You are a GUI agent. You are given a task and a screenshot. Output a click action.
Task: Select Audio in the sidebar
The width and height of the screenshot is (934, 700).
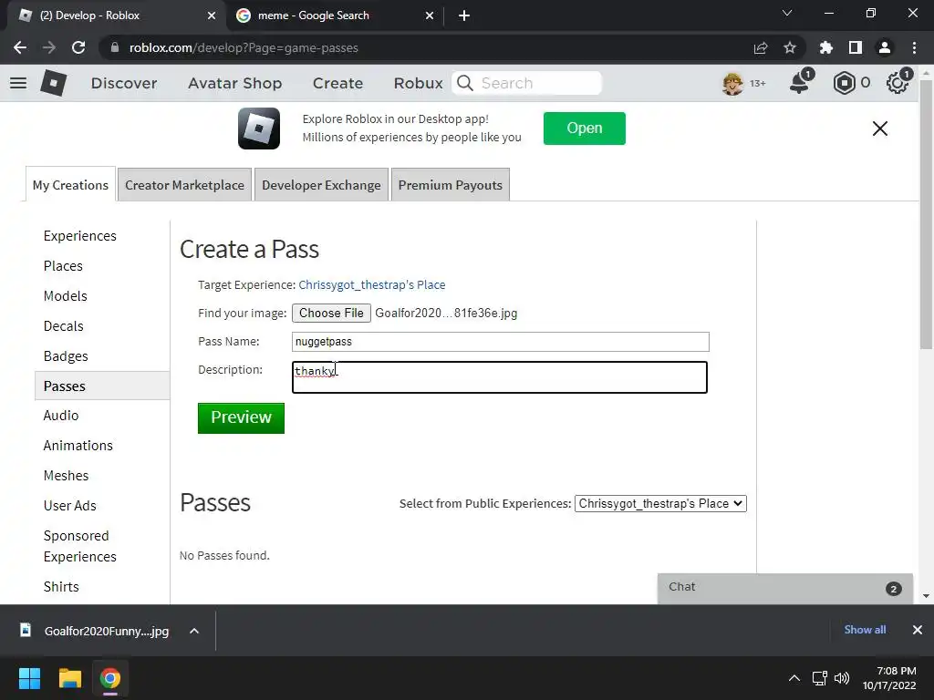coord(61,416)
